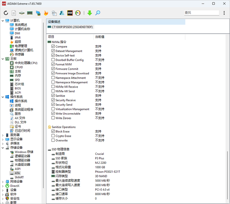
Task: Open the three-dot menu button
Action: click(x=224, y=13)
